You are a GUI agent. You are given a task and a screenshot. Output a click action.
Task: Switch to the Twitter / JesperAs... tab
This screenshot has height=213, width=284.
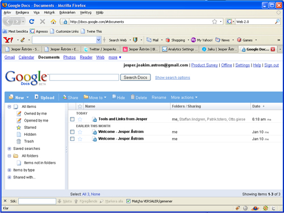point(101,49)
